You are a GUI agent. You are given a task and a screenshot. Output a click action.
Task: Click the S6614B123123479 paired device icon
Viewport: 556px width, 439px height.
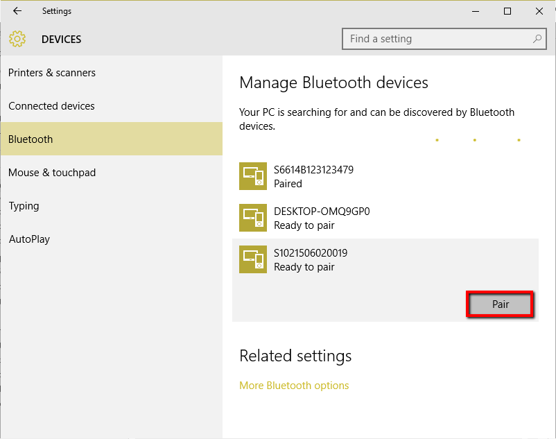(253, 176)
